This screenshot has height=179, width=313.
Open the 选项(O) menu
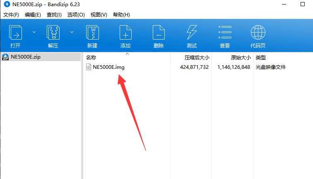tap(76, 15)
